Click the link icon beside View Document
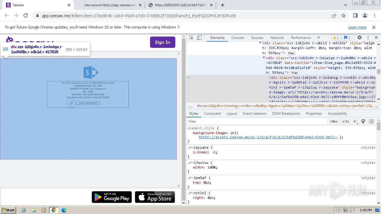Viewport: 381px width, 214px height. click(71, 103)
